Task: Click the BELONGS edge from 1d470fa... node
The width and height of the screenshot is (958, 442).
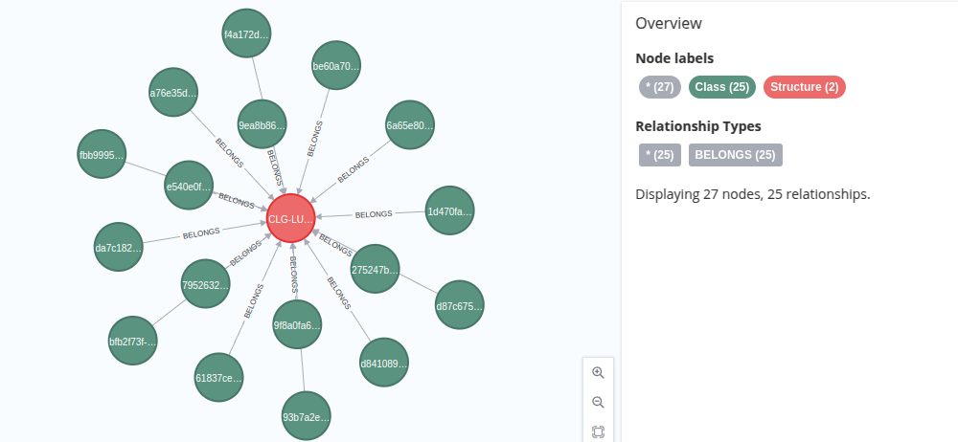Action: tap(374, 214)
